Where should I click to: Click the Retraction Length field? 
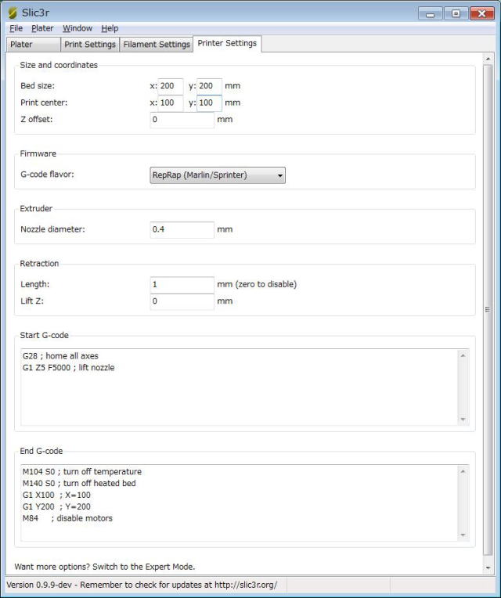click(182, 284)
